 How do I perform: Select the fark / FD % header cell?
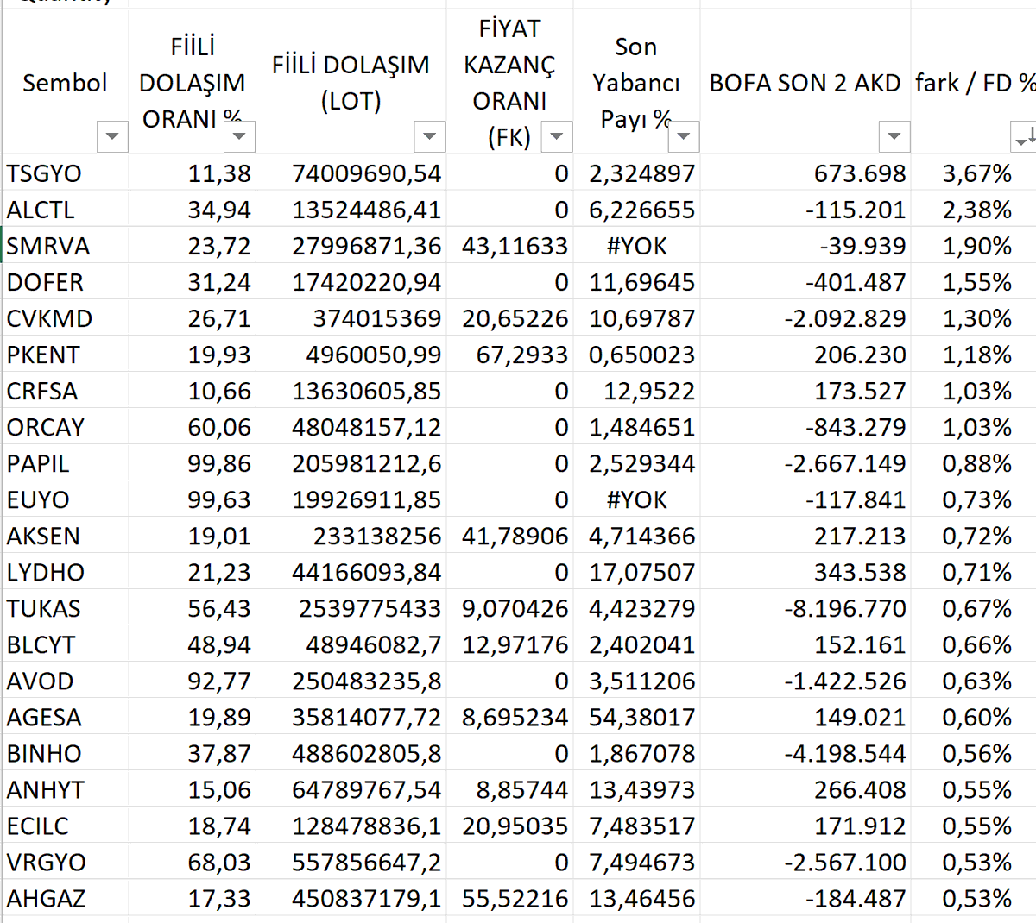tap(974, 82)
